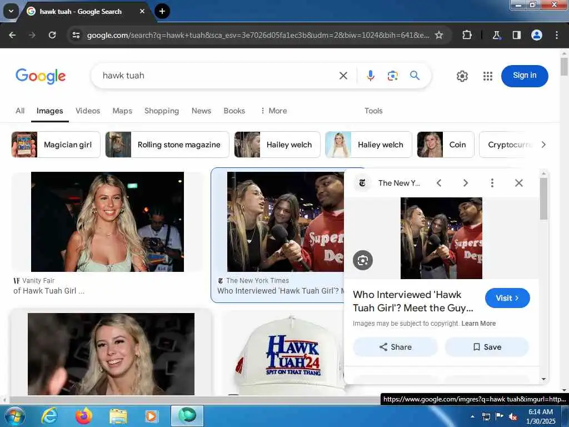Open the Google apps grid
The height and width of the screenshot is (427, 569).
488,76
